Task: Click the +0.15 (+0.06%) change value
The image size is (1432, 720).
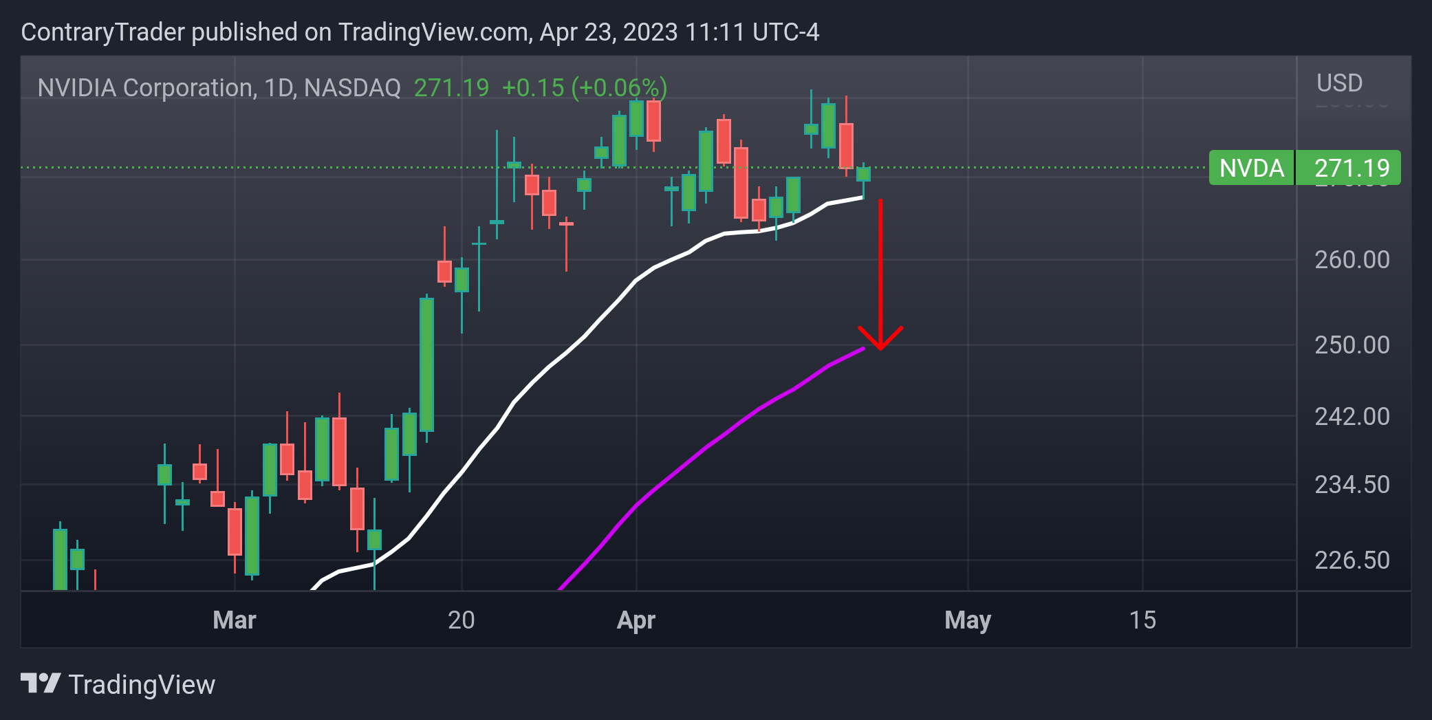Action: (x=585, y=88)
